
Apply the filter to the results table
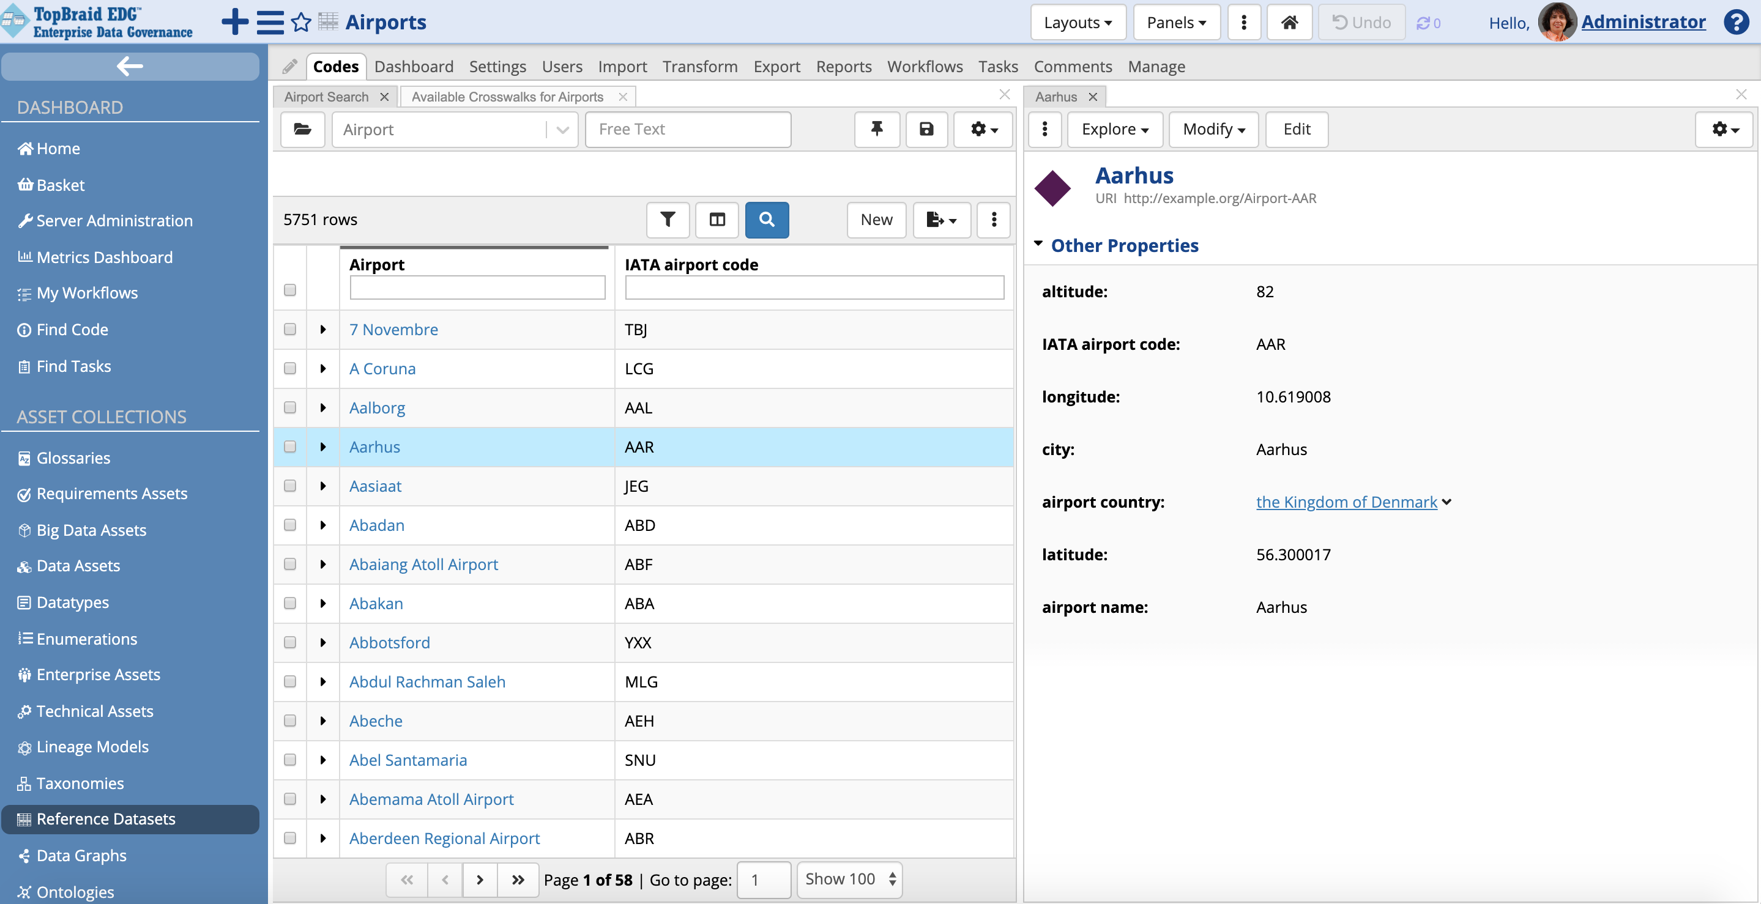pyautogui.click(x=667, y=220)
